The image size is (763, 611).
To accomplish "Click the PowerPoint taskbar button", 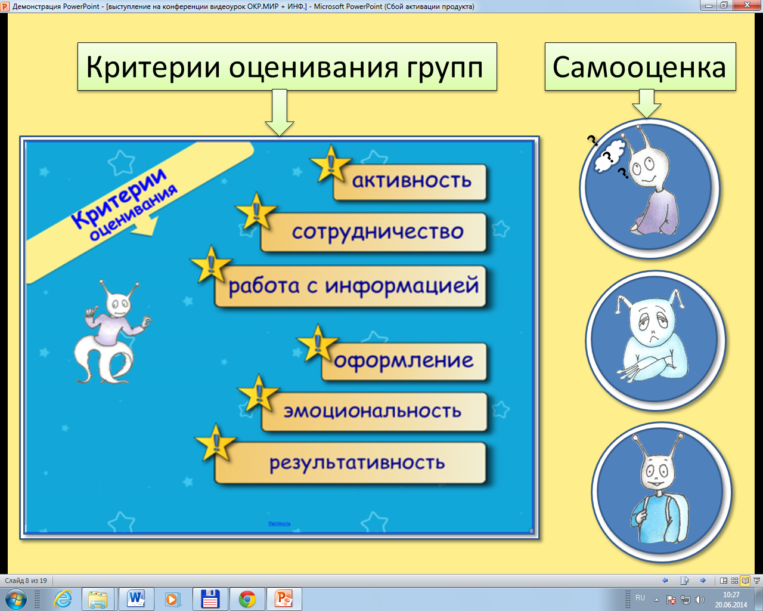I will pyautogui.click(x=284, y=598).
